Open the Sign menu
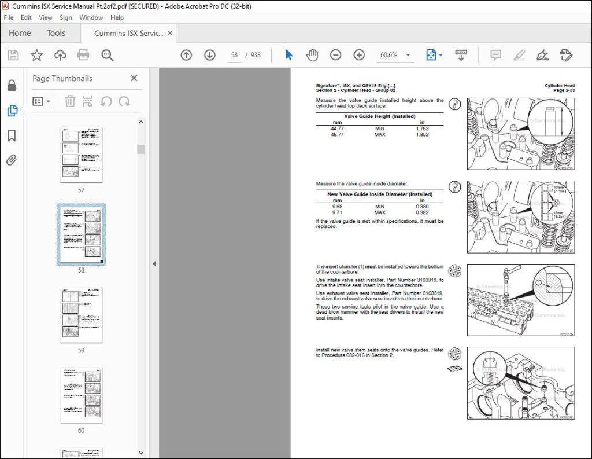592x459 pixels. [x=66, y=17]
